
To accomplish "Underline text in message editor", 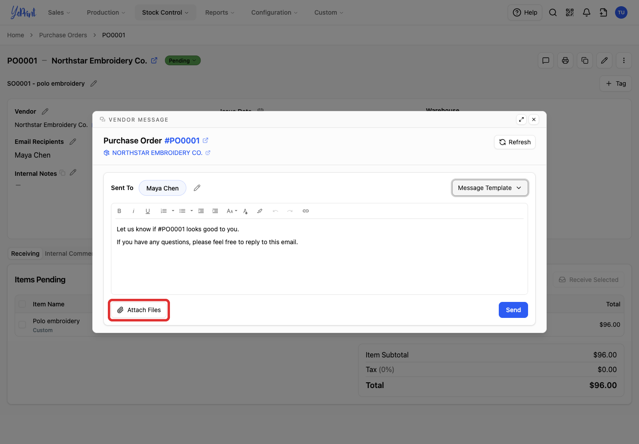I will tap(148, 211).
